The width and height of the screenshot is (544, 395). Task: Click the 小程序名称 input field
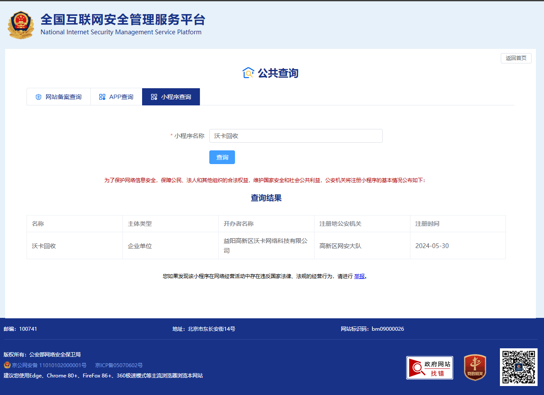pyautogui.click(x=296, y=136)
